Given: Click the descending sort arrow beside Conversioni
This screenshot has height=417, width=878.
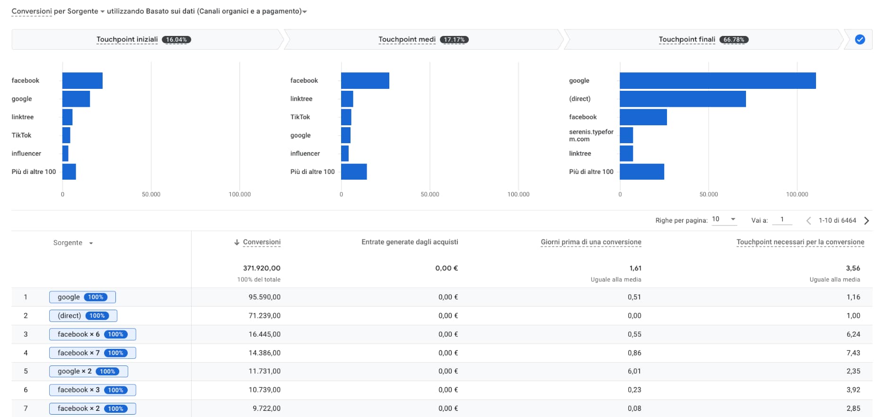Looking at the screenshot, I should coord(237,243).
